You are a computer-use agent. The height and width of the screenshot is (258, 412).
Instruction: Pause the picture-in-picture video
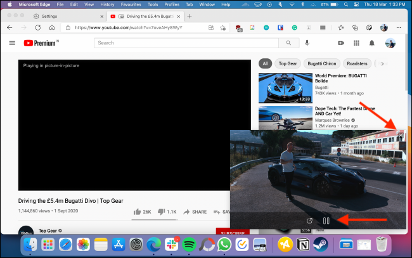point(326,221)
